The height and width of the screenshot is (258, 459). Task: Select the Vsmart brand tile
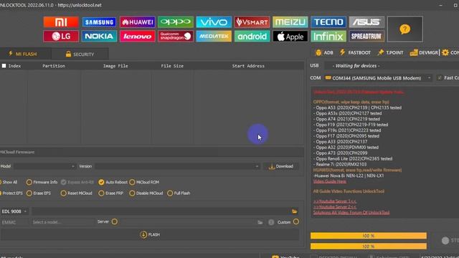[x=252, y=22]
